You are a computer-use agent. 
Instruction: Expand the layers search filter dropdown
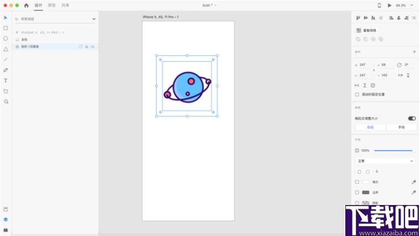tap(94, 19)
